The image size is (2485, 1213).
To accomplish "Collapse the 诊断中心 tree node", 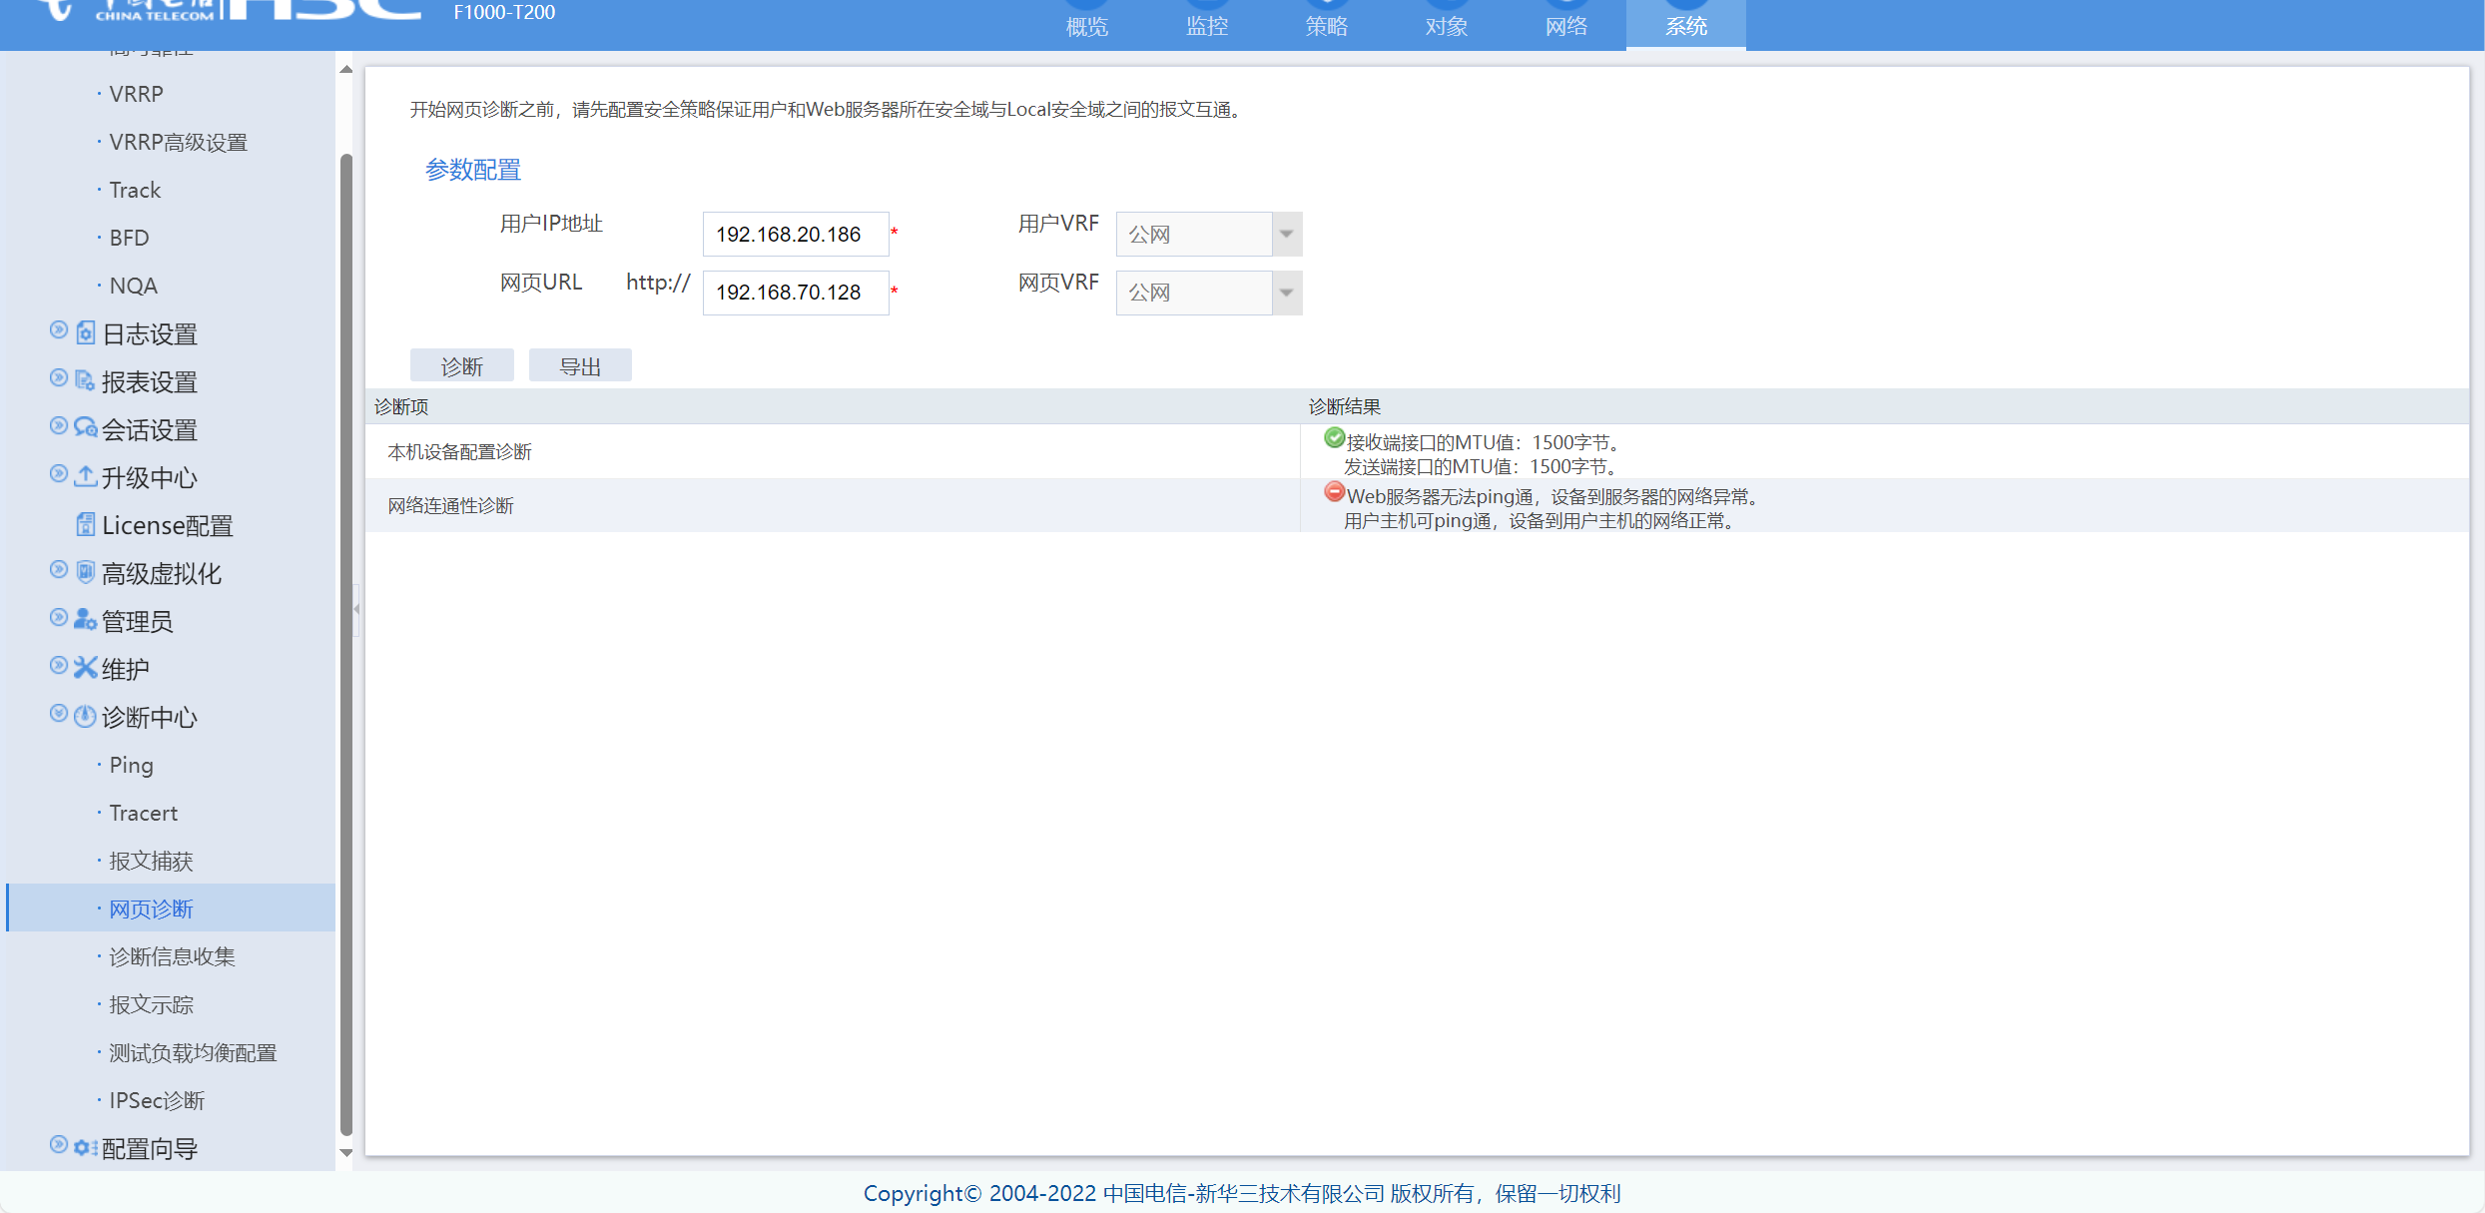I will coord(59,714).
